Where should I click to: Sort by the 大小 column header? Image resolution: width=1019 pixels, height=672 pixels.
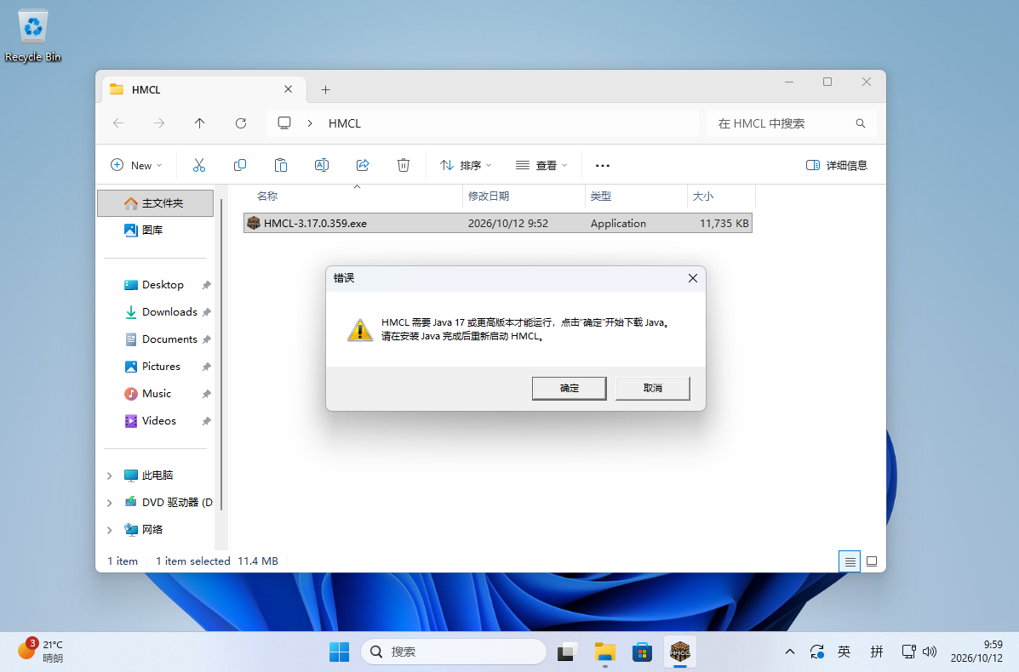pos(721,196)
